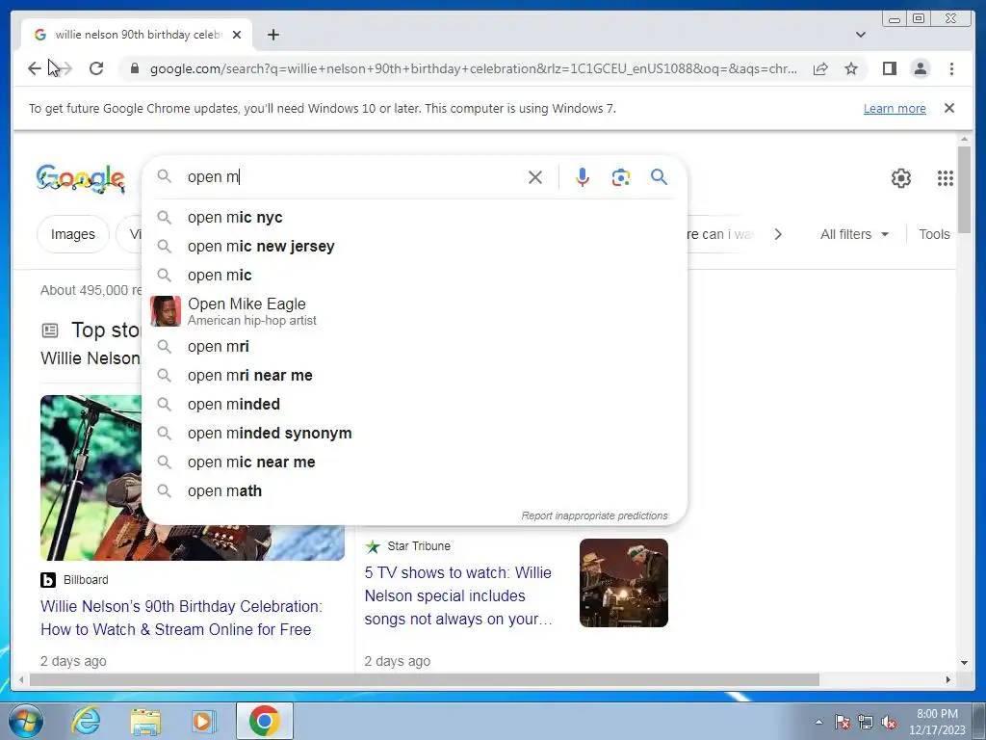Open the Windows Start menu

(x=25, y=721)
